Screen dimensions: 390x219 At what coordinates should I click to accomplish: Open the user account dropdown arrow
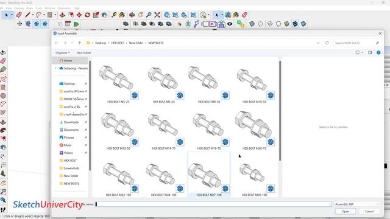(208, 15)
